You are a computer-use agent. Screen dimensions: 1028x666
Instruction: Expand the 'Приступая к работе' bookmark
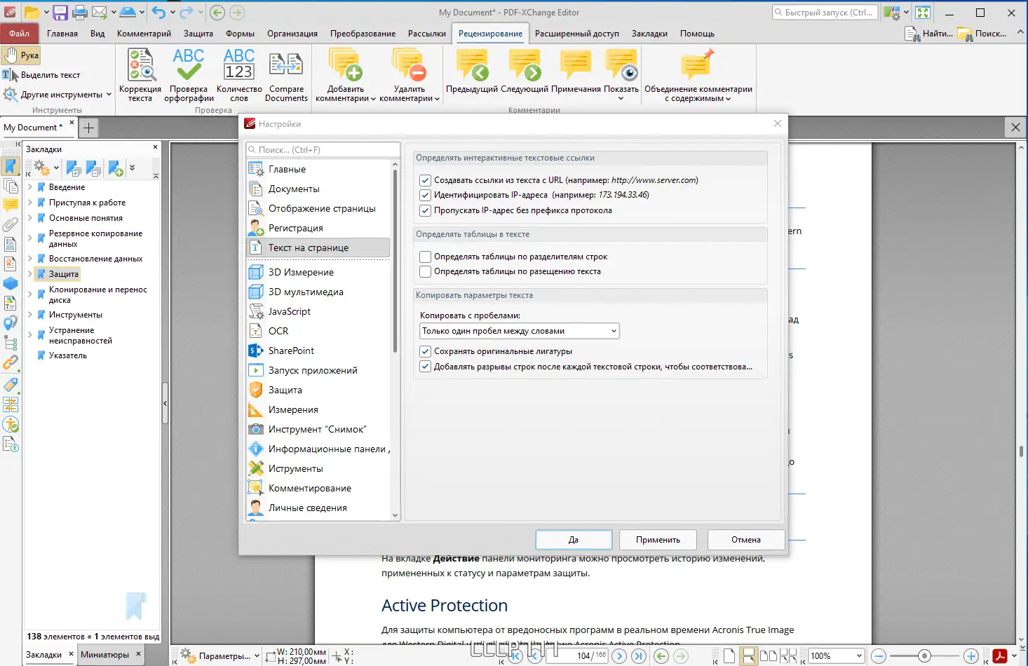click(30, 203)
